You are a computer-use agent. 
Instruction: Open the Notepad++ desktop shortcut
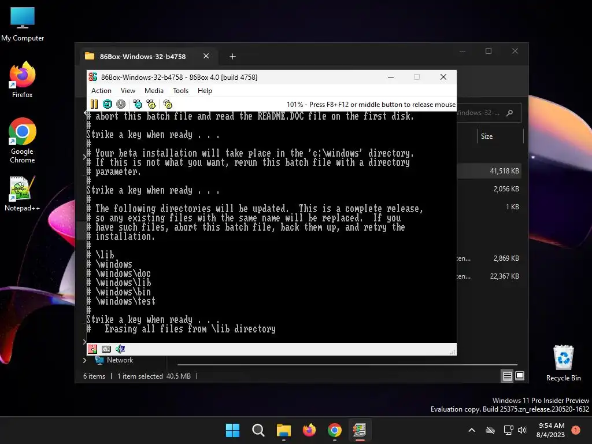pyautogui.click(x=23, y=194)
